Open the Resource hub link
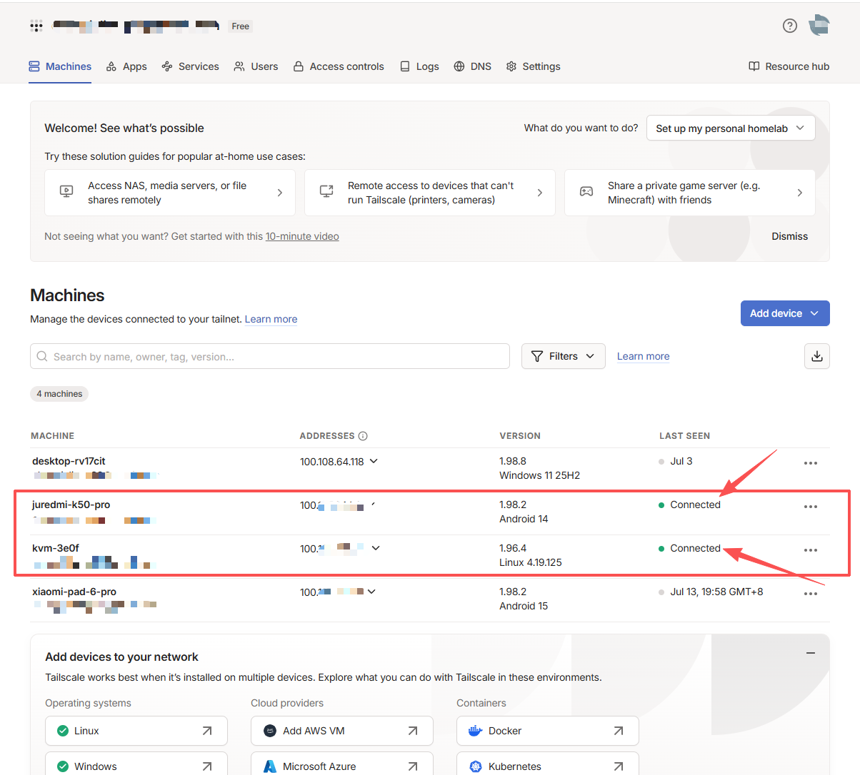860x775 pixels. click(x=789, y=66)
